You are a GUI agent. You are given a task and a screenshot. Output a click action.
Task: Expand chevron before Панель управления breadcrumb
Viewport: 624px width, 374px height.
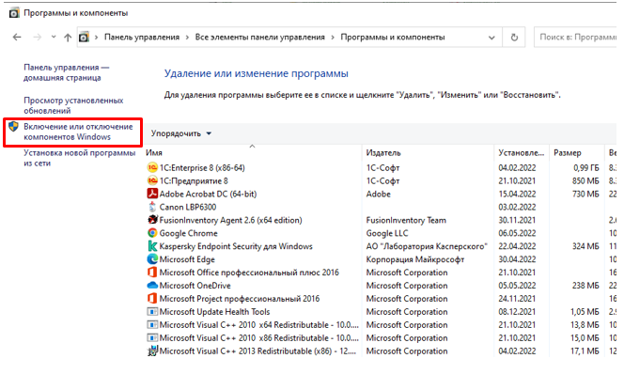(96, 38)
